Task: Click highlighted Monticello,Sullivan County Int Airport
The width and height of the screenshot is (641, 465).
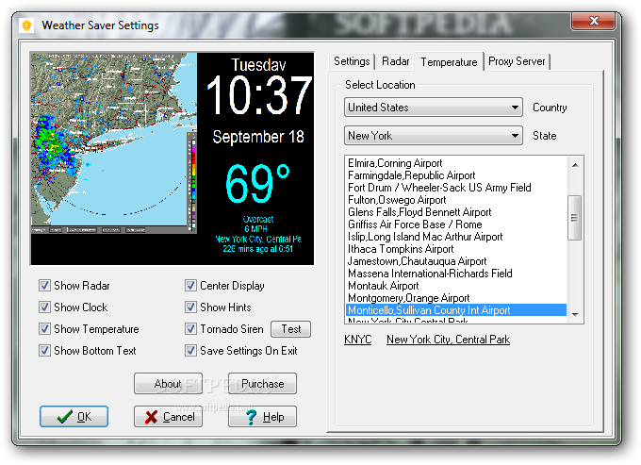Action: click(x=456, y=310)
